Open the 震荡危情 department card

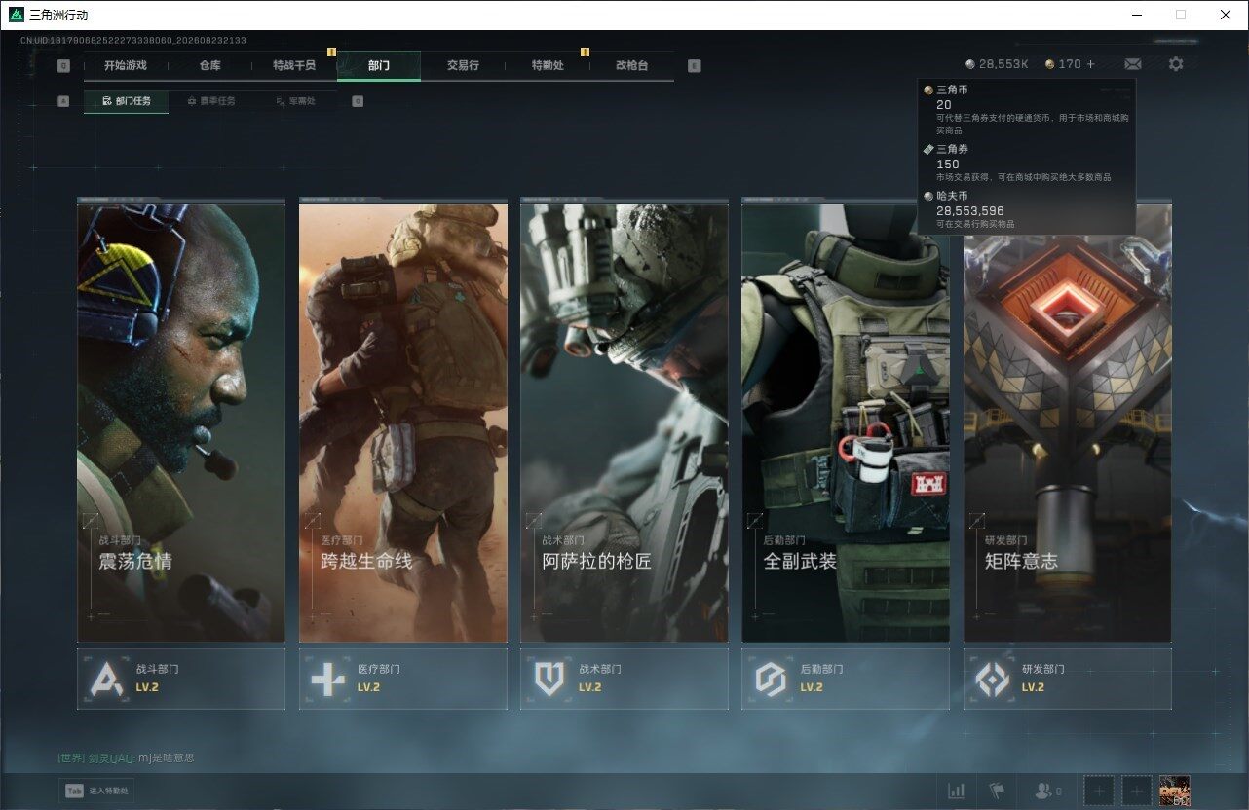[x=181, y=423]
